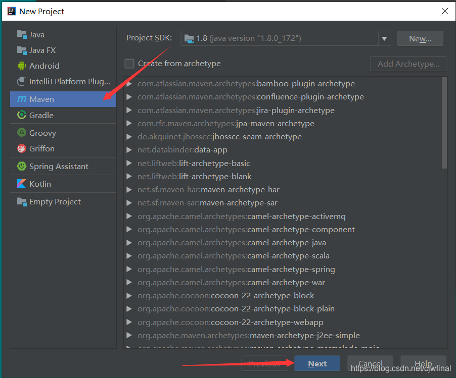Expand net.databinder data-app entry
456x378 pixels.
pyautogui.click(x=129, y=150)
